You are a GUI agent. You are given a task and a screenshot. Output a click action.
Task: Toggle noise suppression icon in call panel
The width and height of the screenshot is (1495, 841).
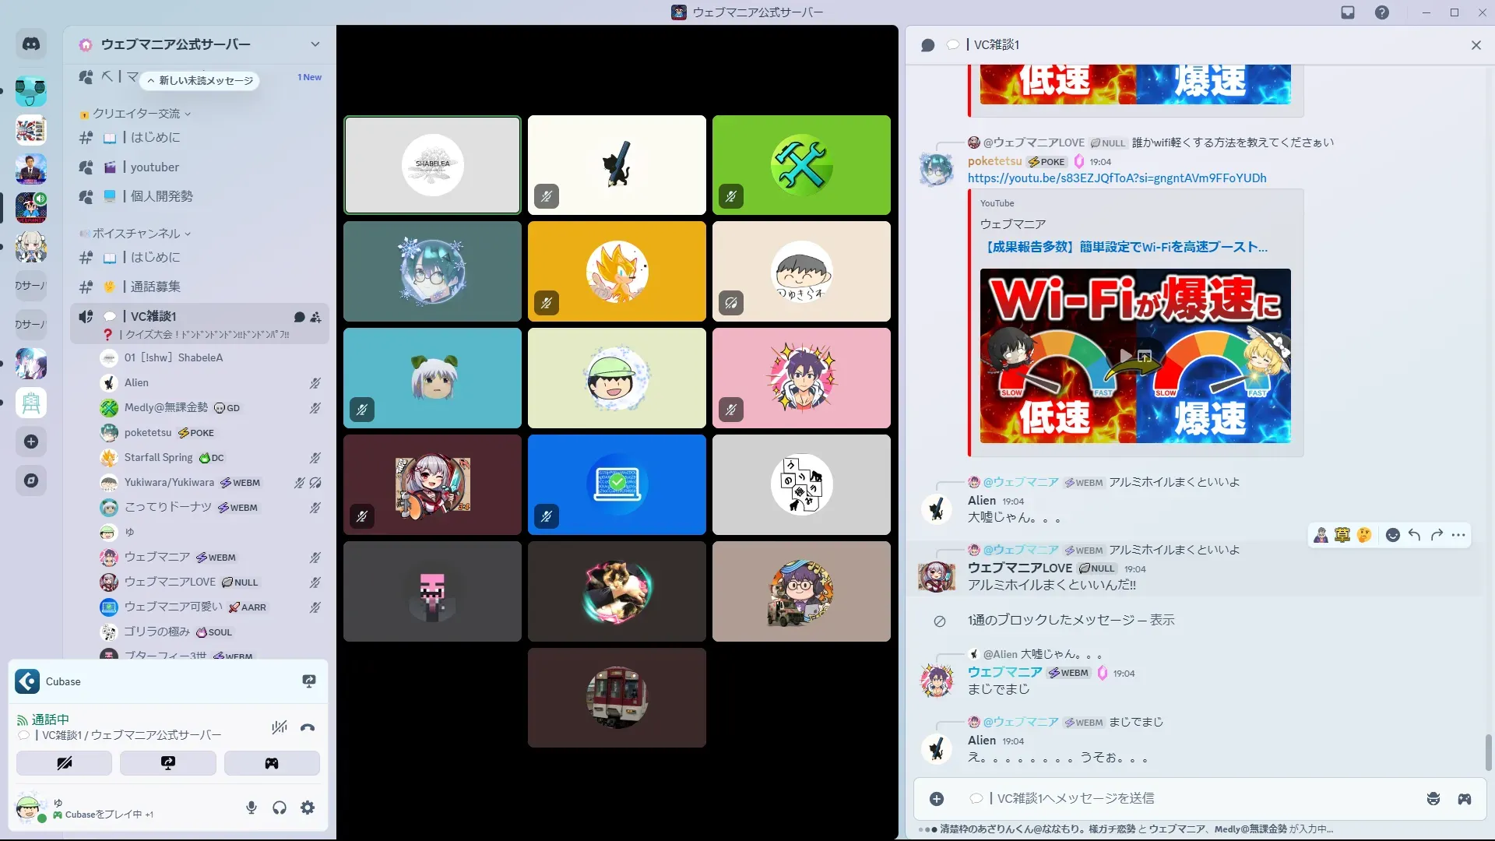[x=279, y=727]
